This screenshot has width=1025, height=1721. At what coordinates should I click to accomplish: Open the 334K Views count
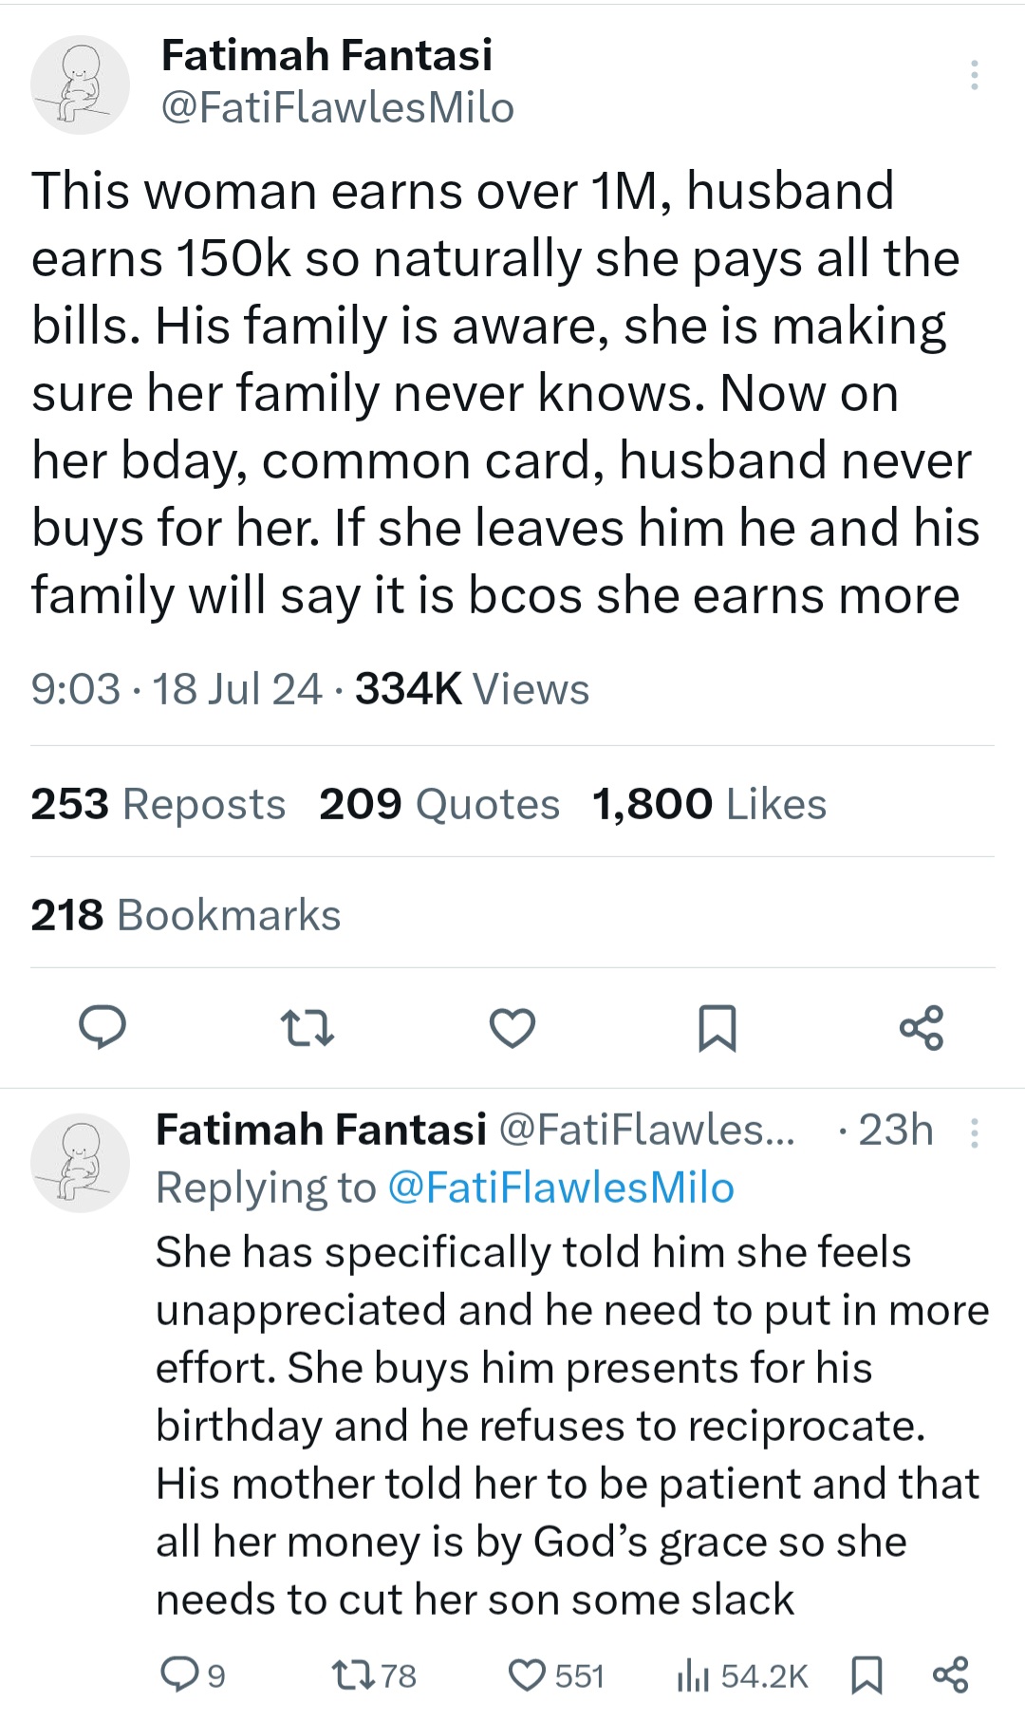click(x=472, y=689)
